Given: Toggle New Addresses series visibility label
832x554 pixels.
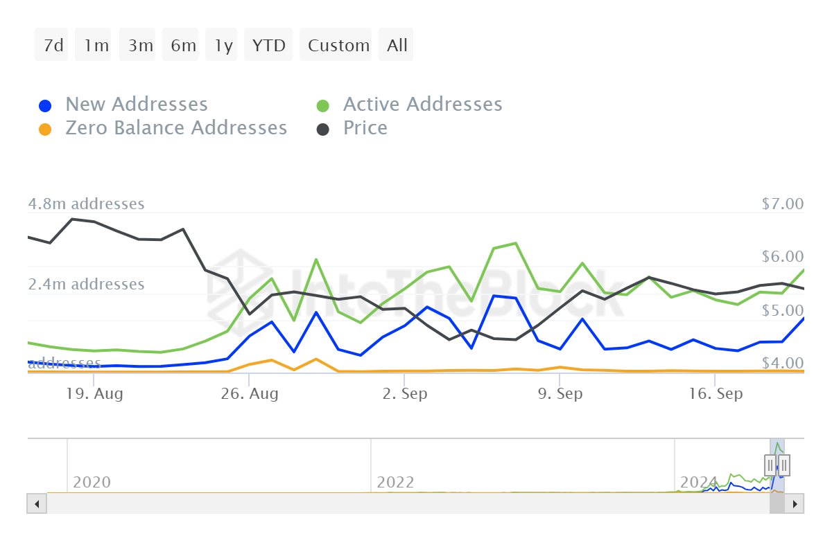Looking at the screenshot, I should 137,105.
